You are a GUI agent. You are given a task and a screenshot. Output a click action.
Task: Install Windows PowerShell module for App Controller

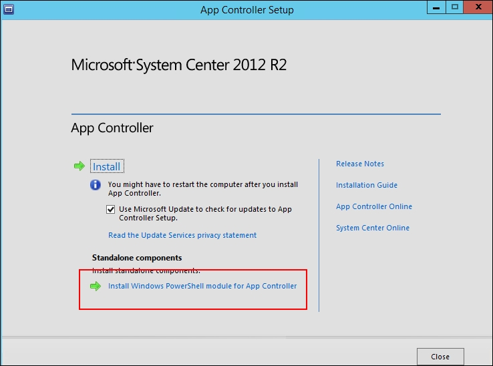pos(202,286)
